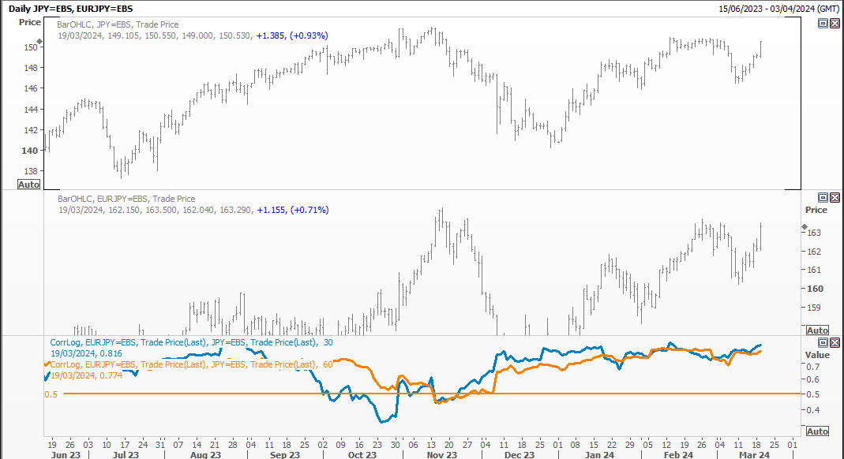The width and height of the screenshot is (844, 459).
Task: Select the blue CorrLog 30-period legend
Action: tap(192, 342)
